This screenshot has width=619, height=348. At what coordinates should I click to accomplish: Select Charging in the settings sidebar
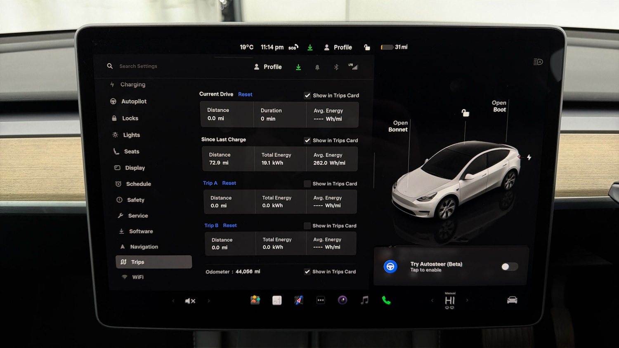pyautogui.click(x=132, y=85)
